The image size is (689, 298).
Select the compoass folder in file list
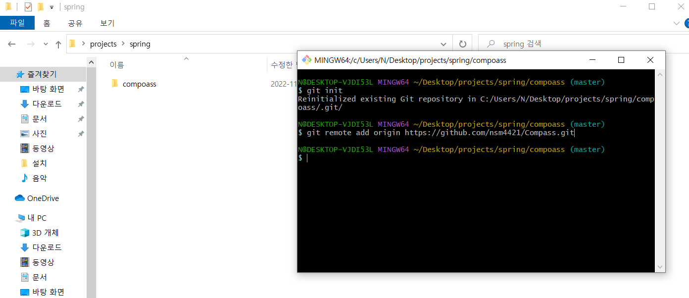pos(140,84)
